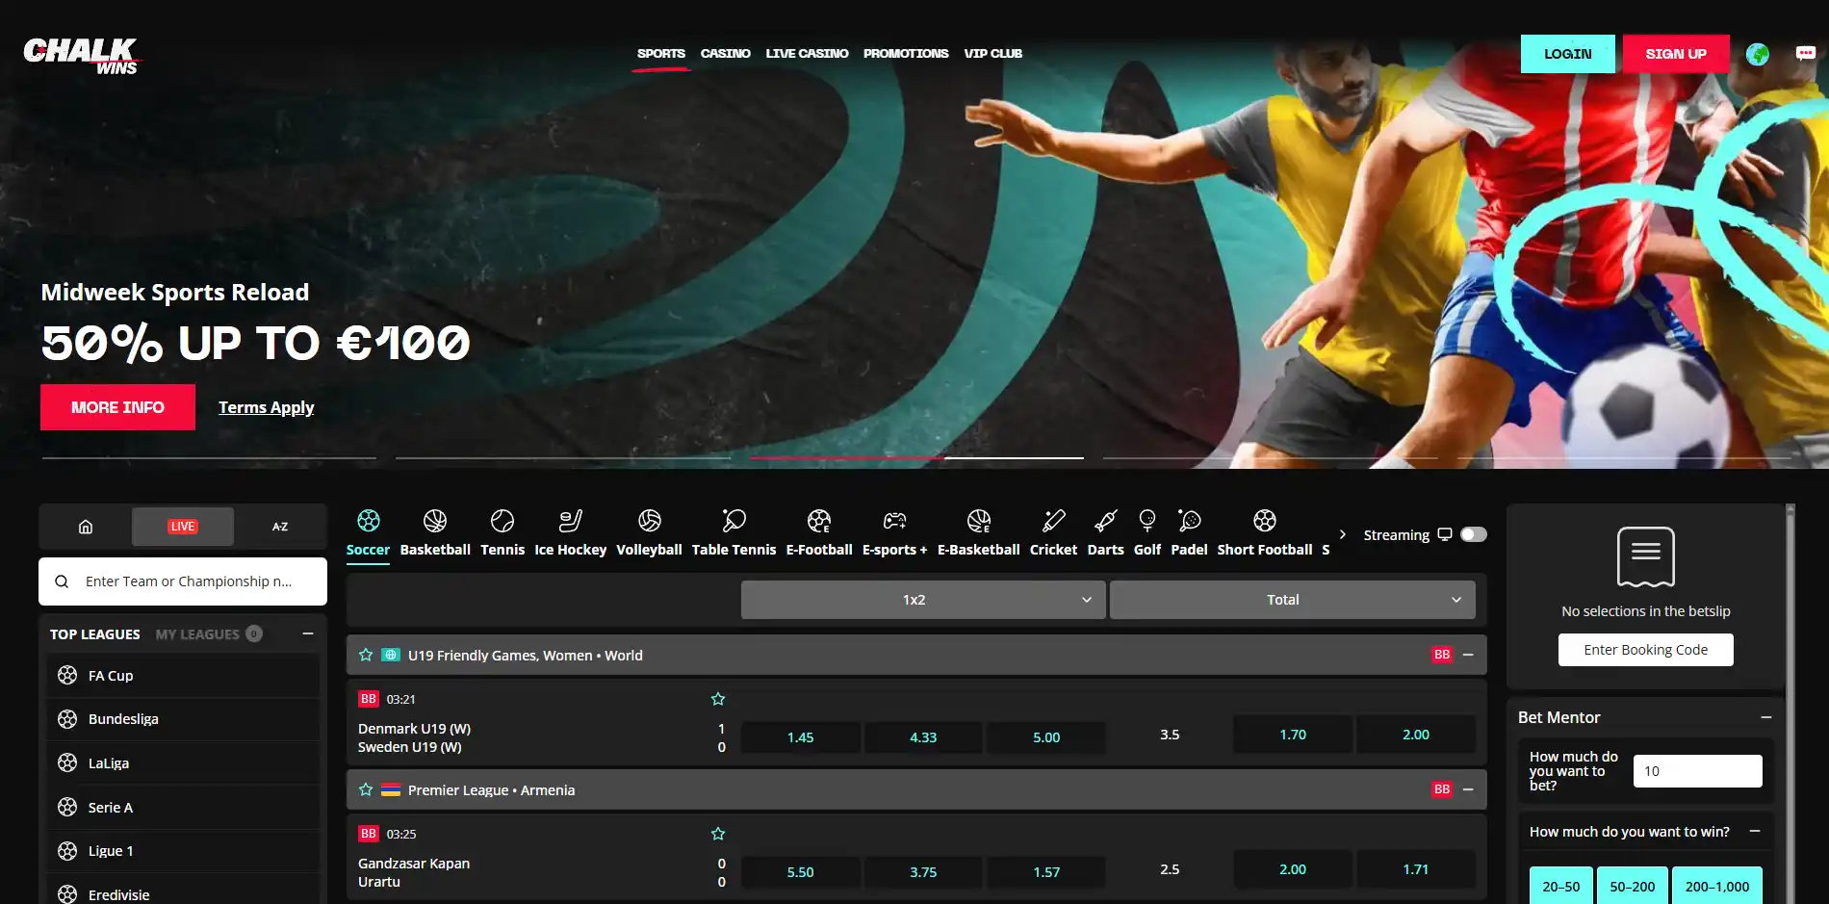Click the betslip panel scrollbar
The height and width of the screenshot is (904, 1829).
pyautogui.click(x=1790, y=703)
